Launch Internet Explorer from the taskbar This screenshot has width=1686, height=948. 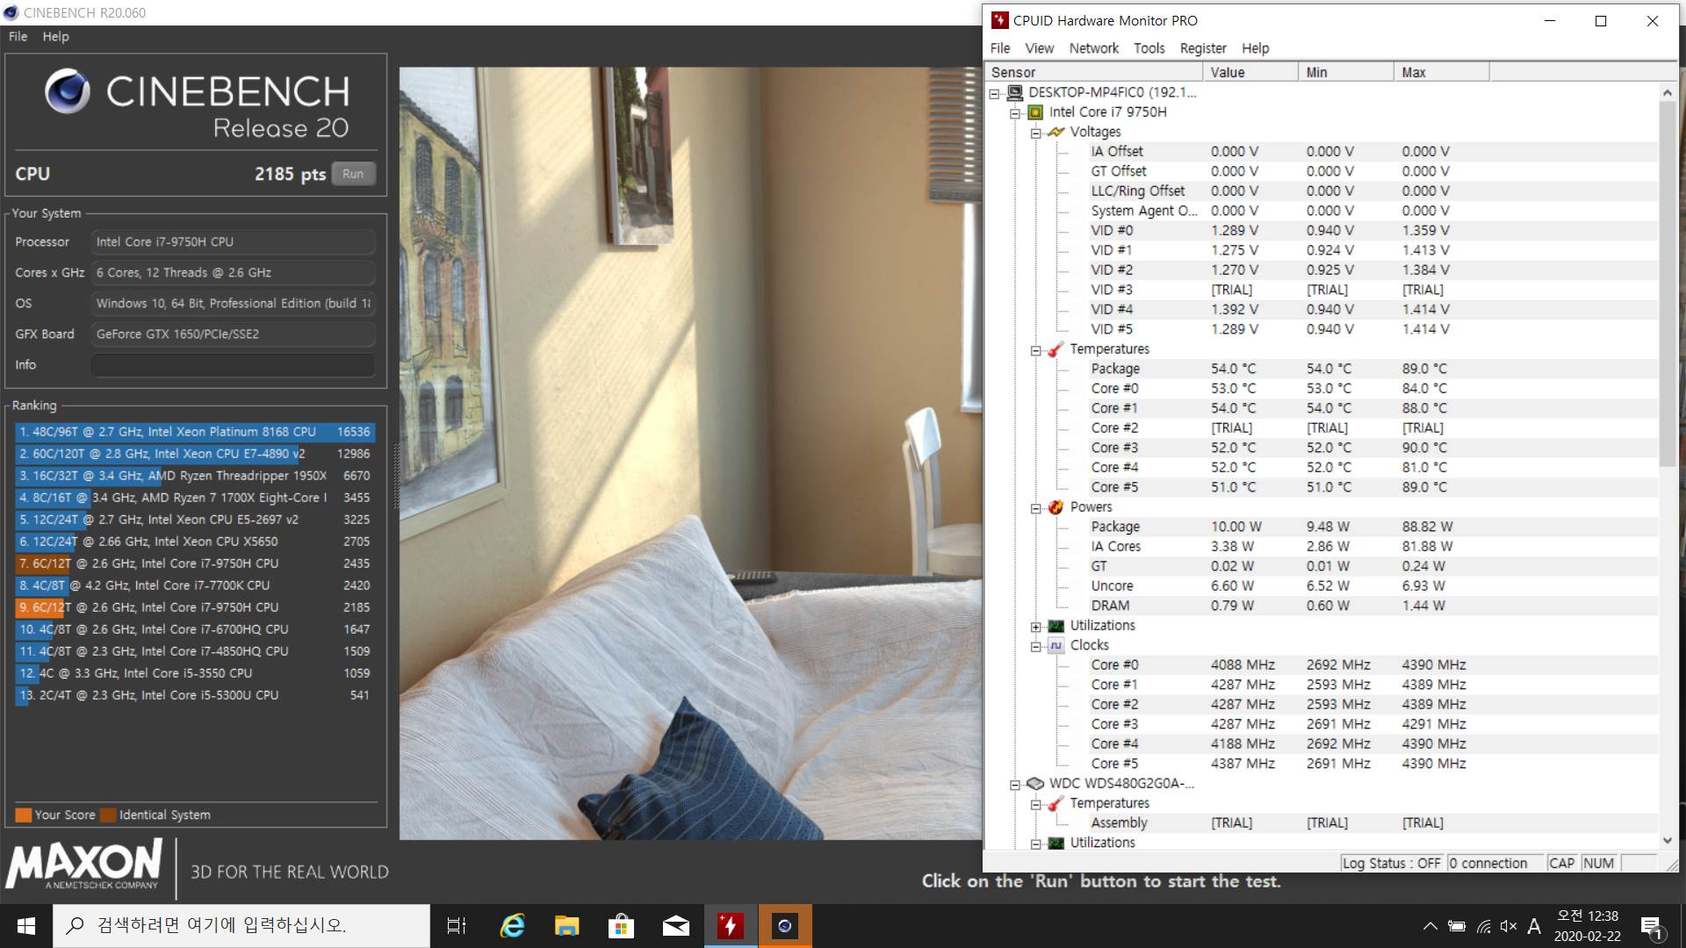pyautogui.click(x=512, y=926)
